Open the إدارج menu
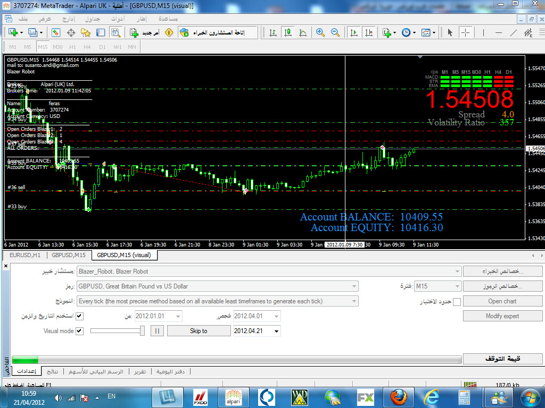This screenshot has width=545, height=408. (69, 19)
